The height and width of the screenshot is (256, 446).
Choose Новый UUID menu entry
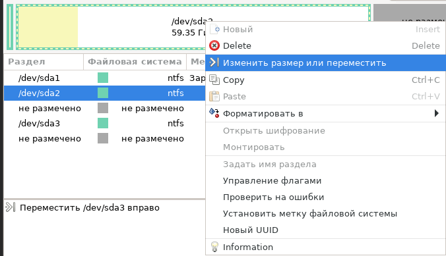coord(325,230)
